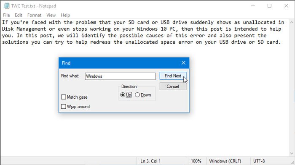This screenshot has height=165, width=295.
Task: Click the scrollbar up arrow
Action: click(x=292, y=22)
